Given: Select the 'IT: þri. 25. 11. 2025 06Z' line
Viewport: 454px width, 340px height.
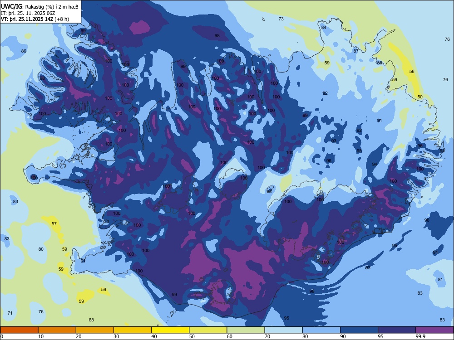Looking at the screenshot, I should [x=29, y=13].
